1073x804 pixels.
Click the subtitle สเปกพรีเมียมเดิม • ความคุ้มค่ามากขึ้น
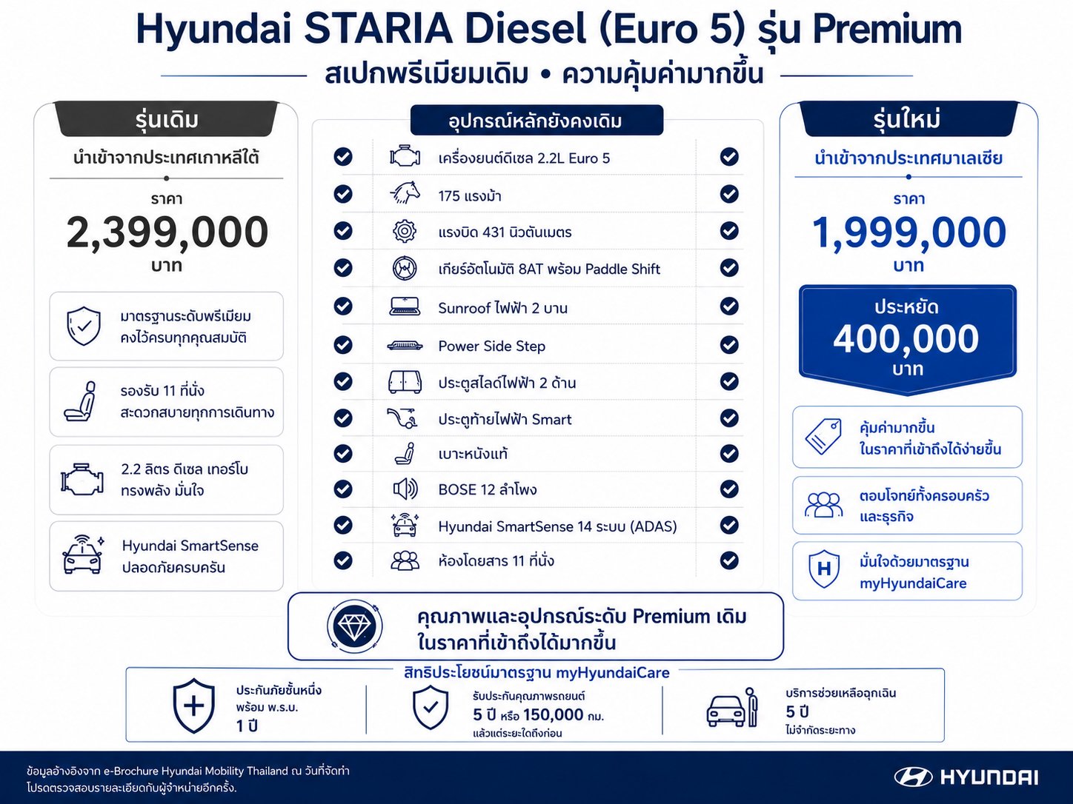tap(544, 74)
